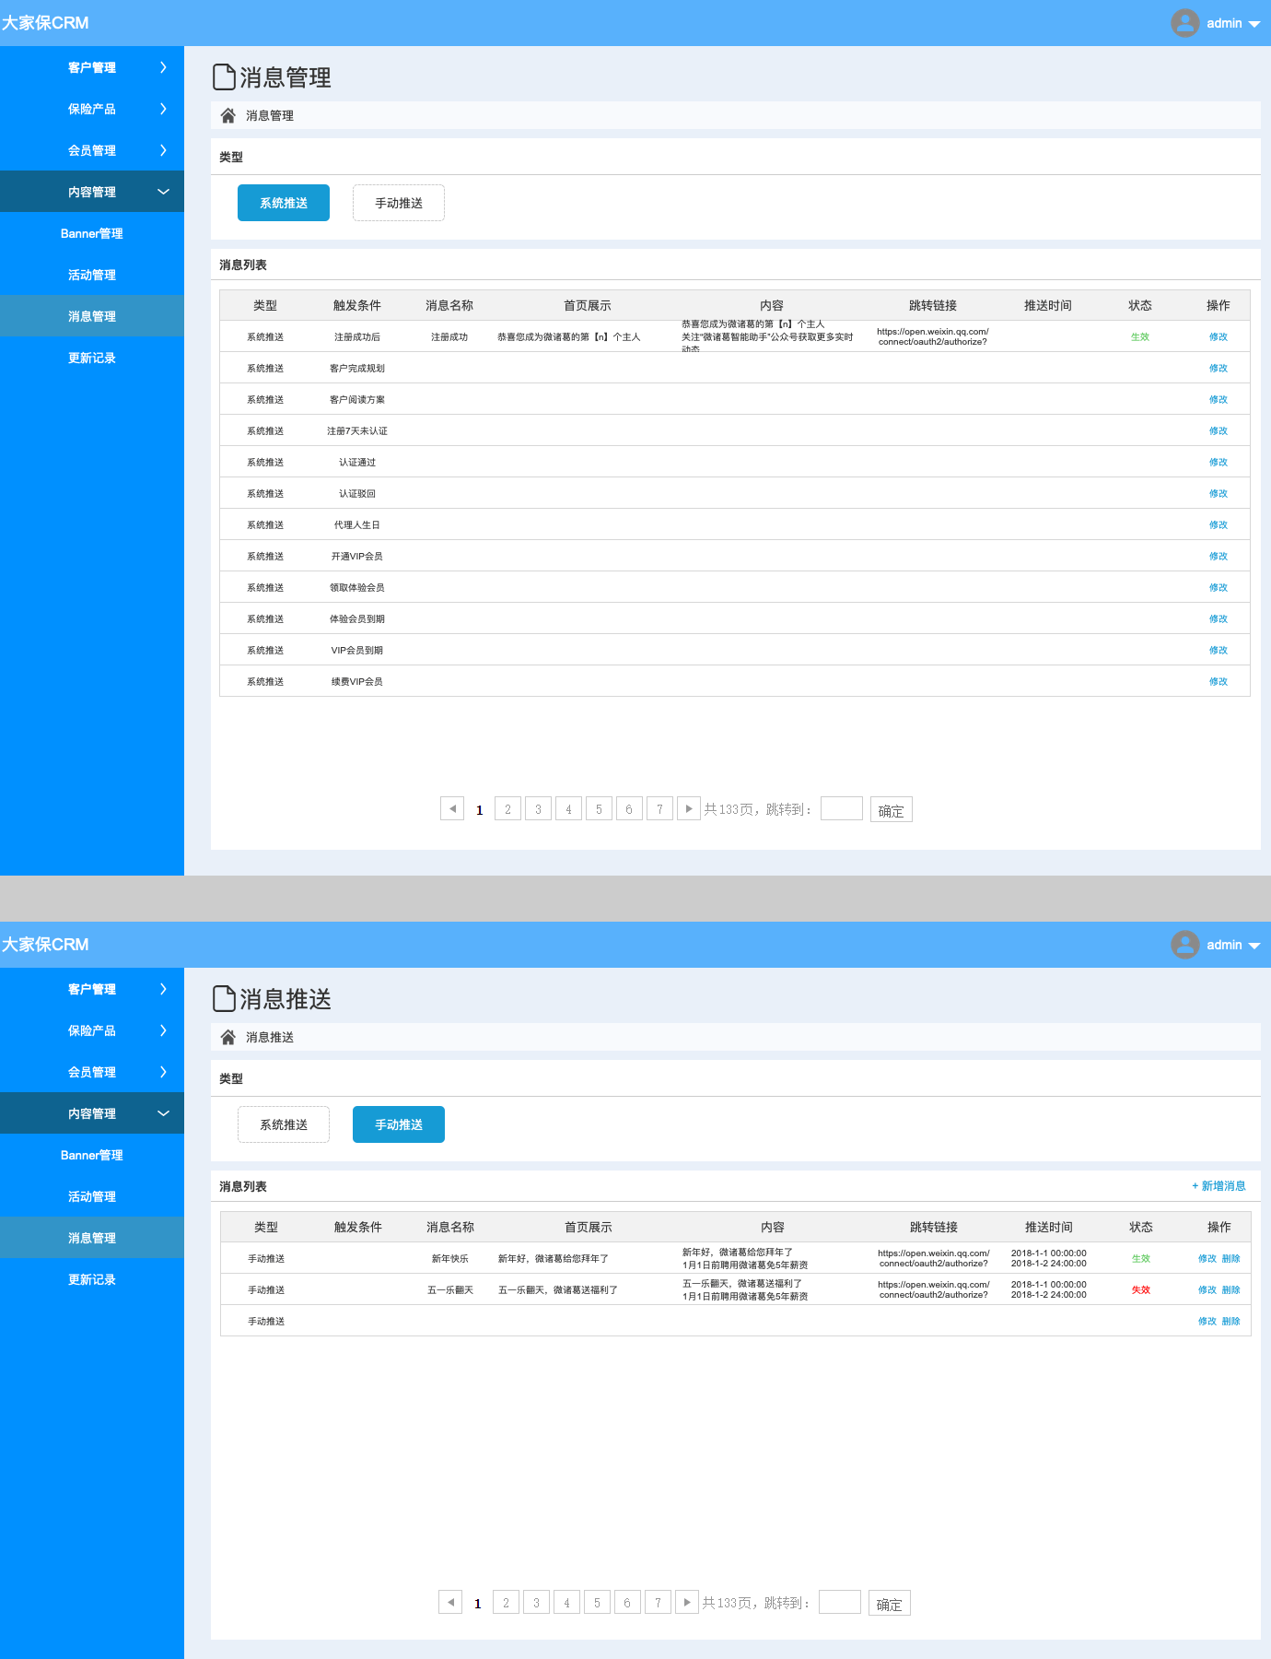This screenshot has width=1271, height=1659.
Task: Expand 客户管理 chevron on 消息管理 page
Action: click(x=163, y=67)
